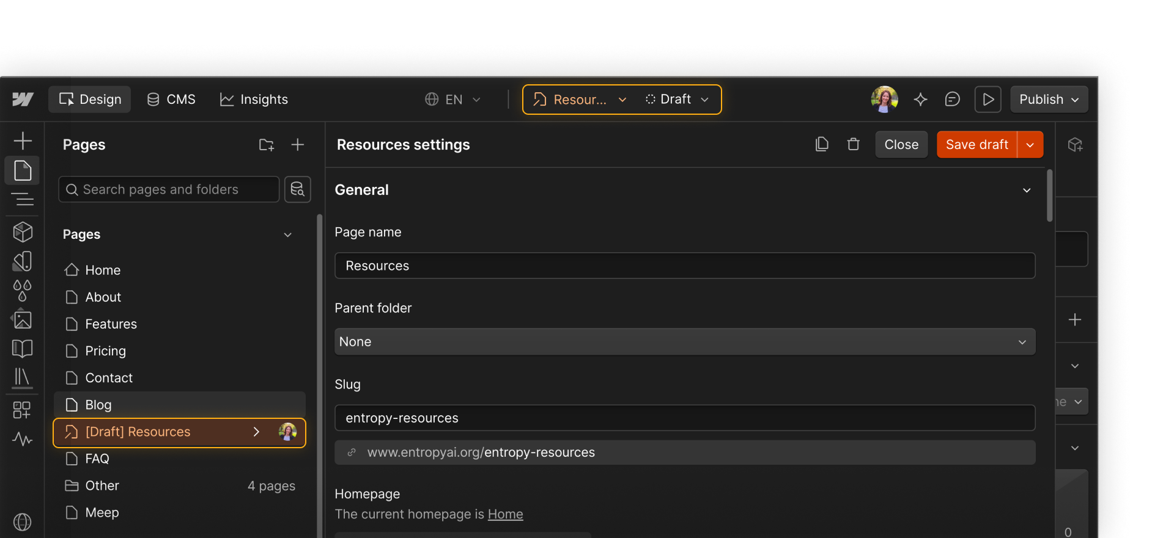Open the Components cube icon
The width and height of the screenshot is (1174, 538).
pyautogui.click(x=23, y=232)
